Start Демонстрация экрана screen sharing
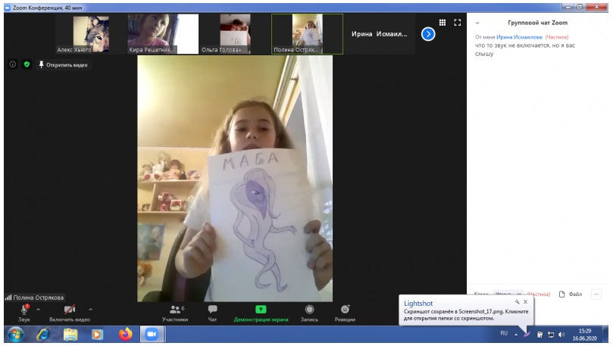613x346 pixels. (x=261, y=313)
